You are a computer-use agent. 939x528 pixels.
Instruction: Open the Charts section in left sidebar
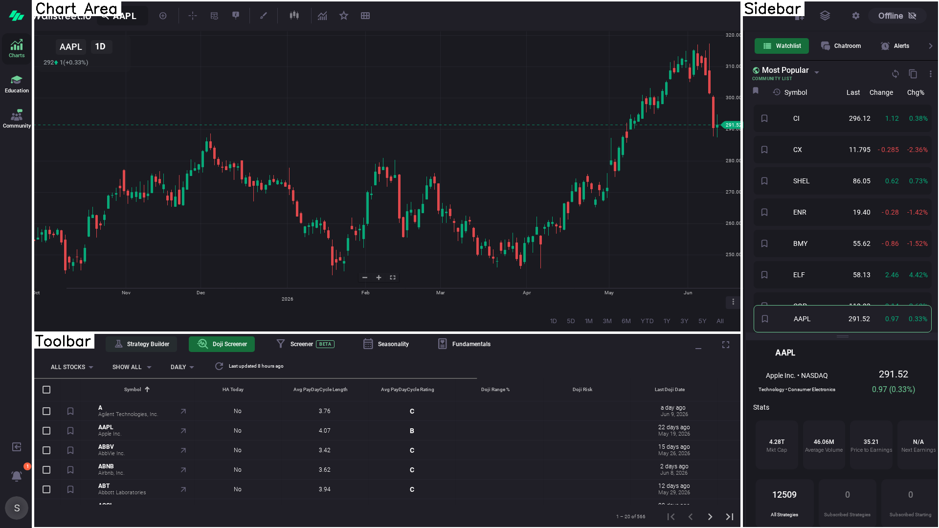pyautogui.click(x=17, y=48)
